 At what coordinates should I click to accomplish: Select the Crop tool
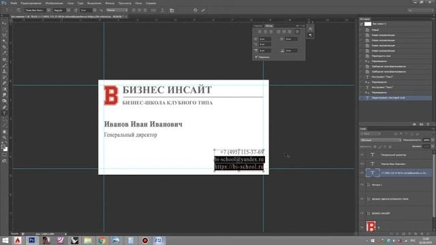pos(4,47)
